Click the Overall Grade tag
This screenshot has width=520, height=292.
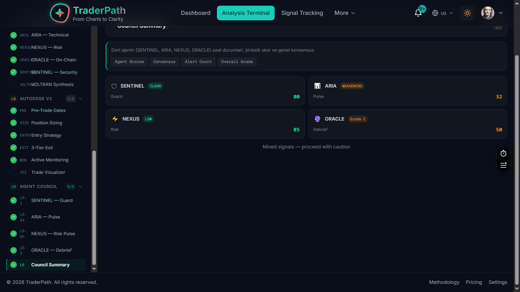237,62
